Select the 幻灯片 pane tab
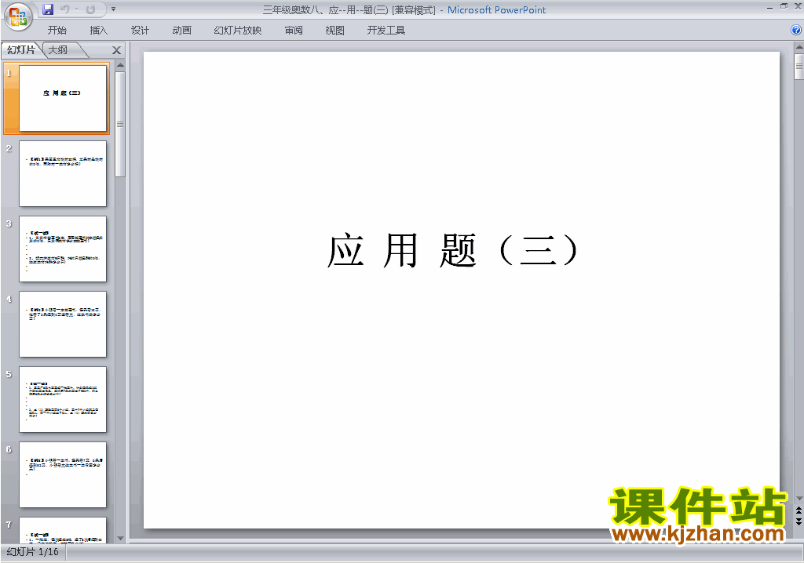 (x=21, y=49)
